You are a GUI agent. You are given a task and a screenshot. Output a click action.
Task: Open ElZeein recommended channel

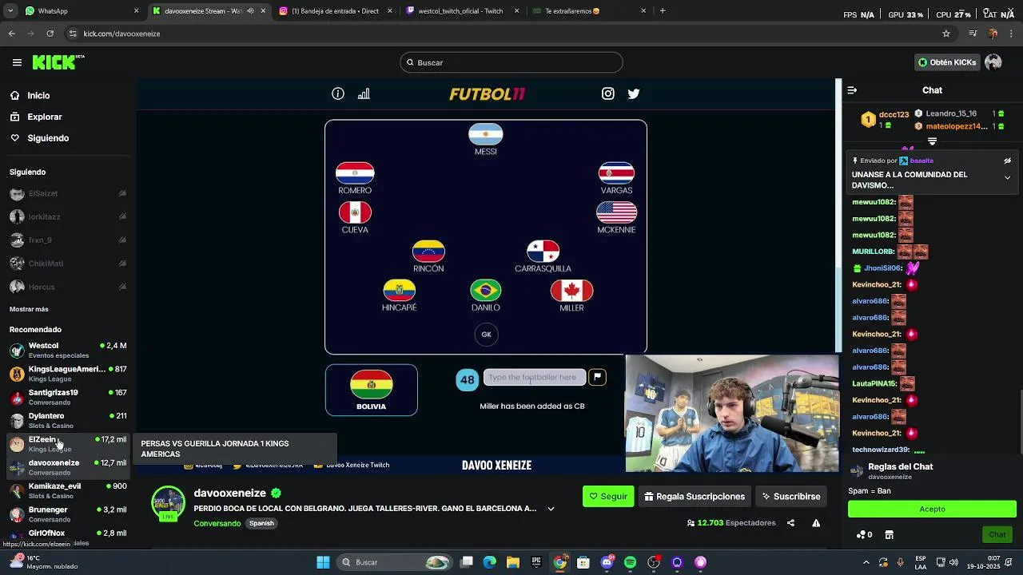(68, 444)
